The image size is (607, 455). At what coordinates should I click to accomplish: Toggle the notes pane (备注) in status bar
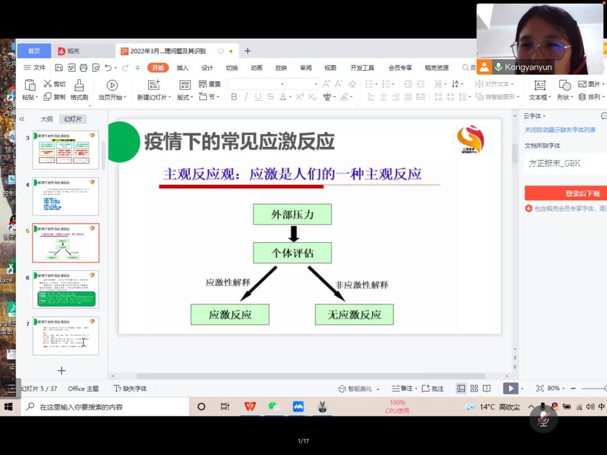pos(402,389)
